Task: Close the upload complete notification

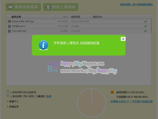Action: pyautogui.click(x=123, y=39)
